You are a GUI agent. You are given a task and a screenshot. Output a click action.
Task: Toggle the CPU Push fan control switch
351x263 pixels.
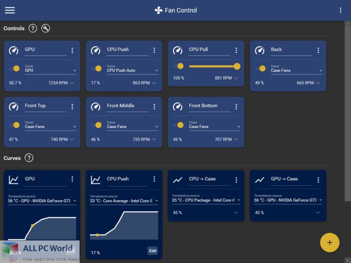(x=97, y=68)
